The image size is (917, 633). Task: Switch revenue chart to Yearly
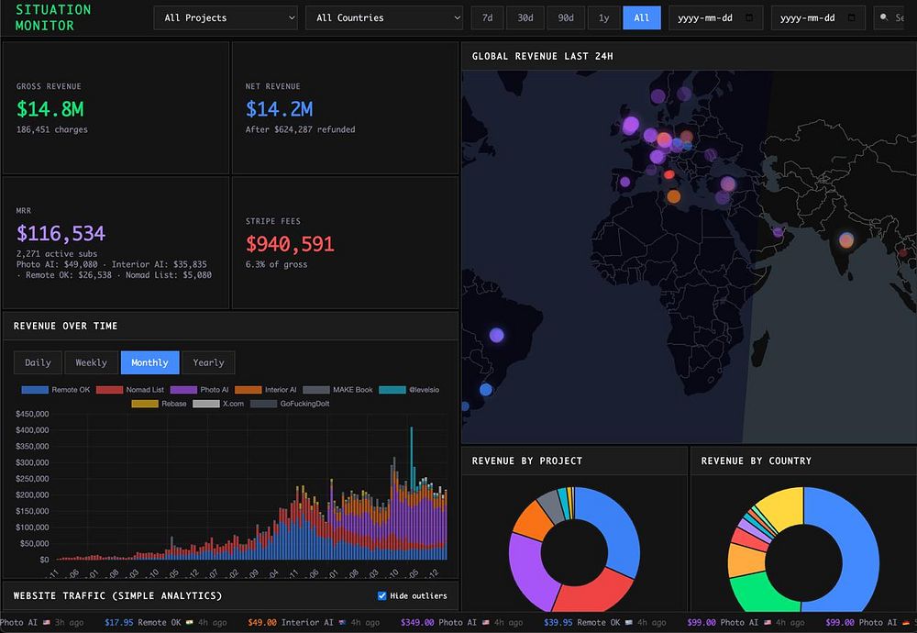209,362
